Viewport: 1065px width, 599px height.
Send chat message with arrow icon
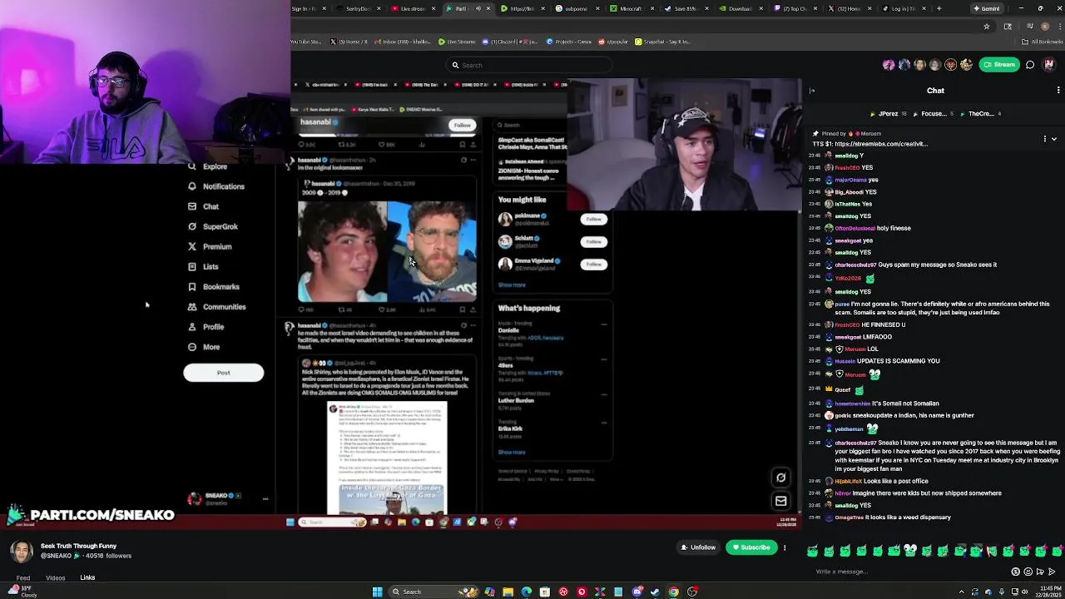[x=1052, y=572]
